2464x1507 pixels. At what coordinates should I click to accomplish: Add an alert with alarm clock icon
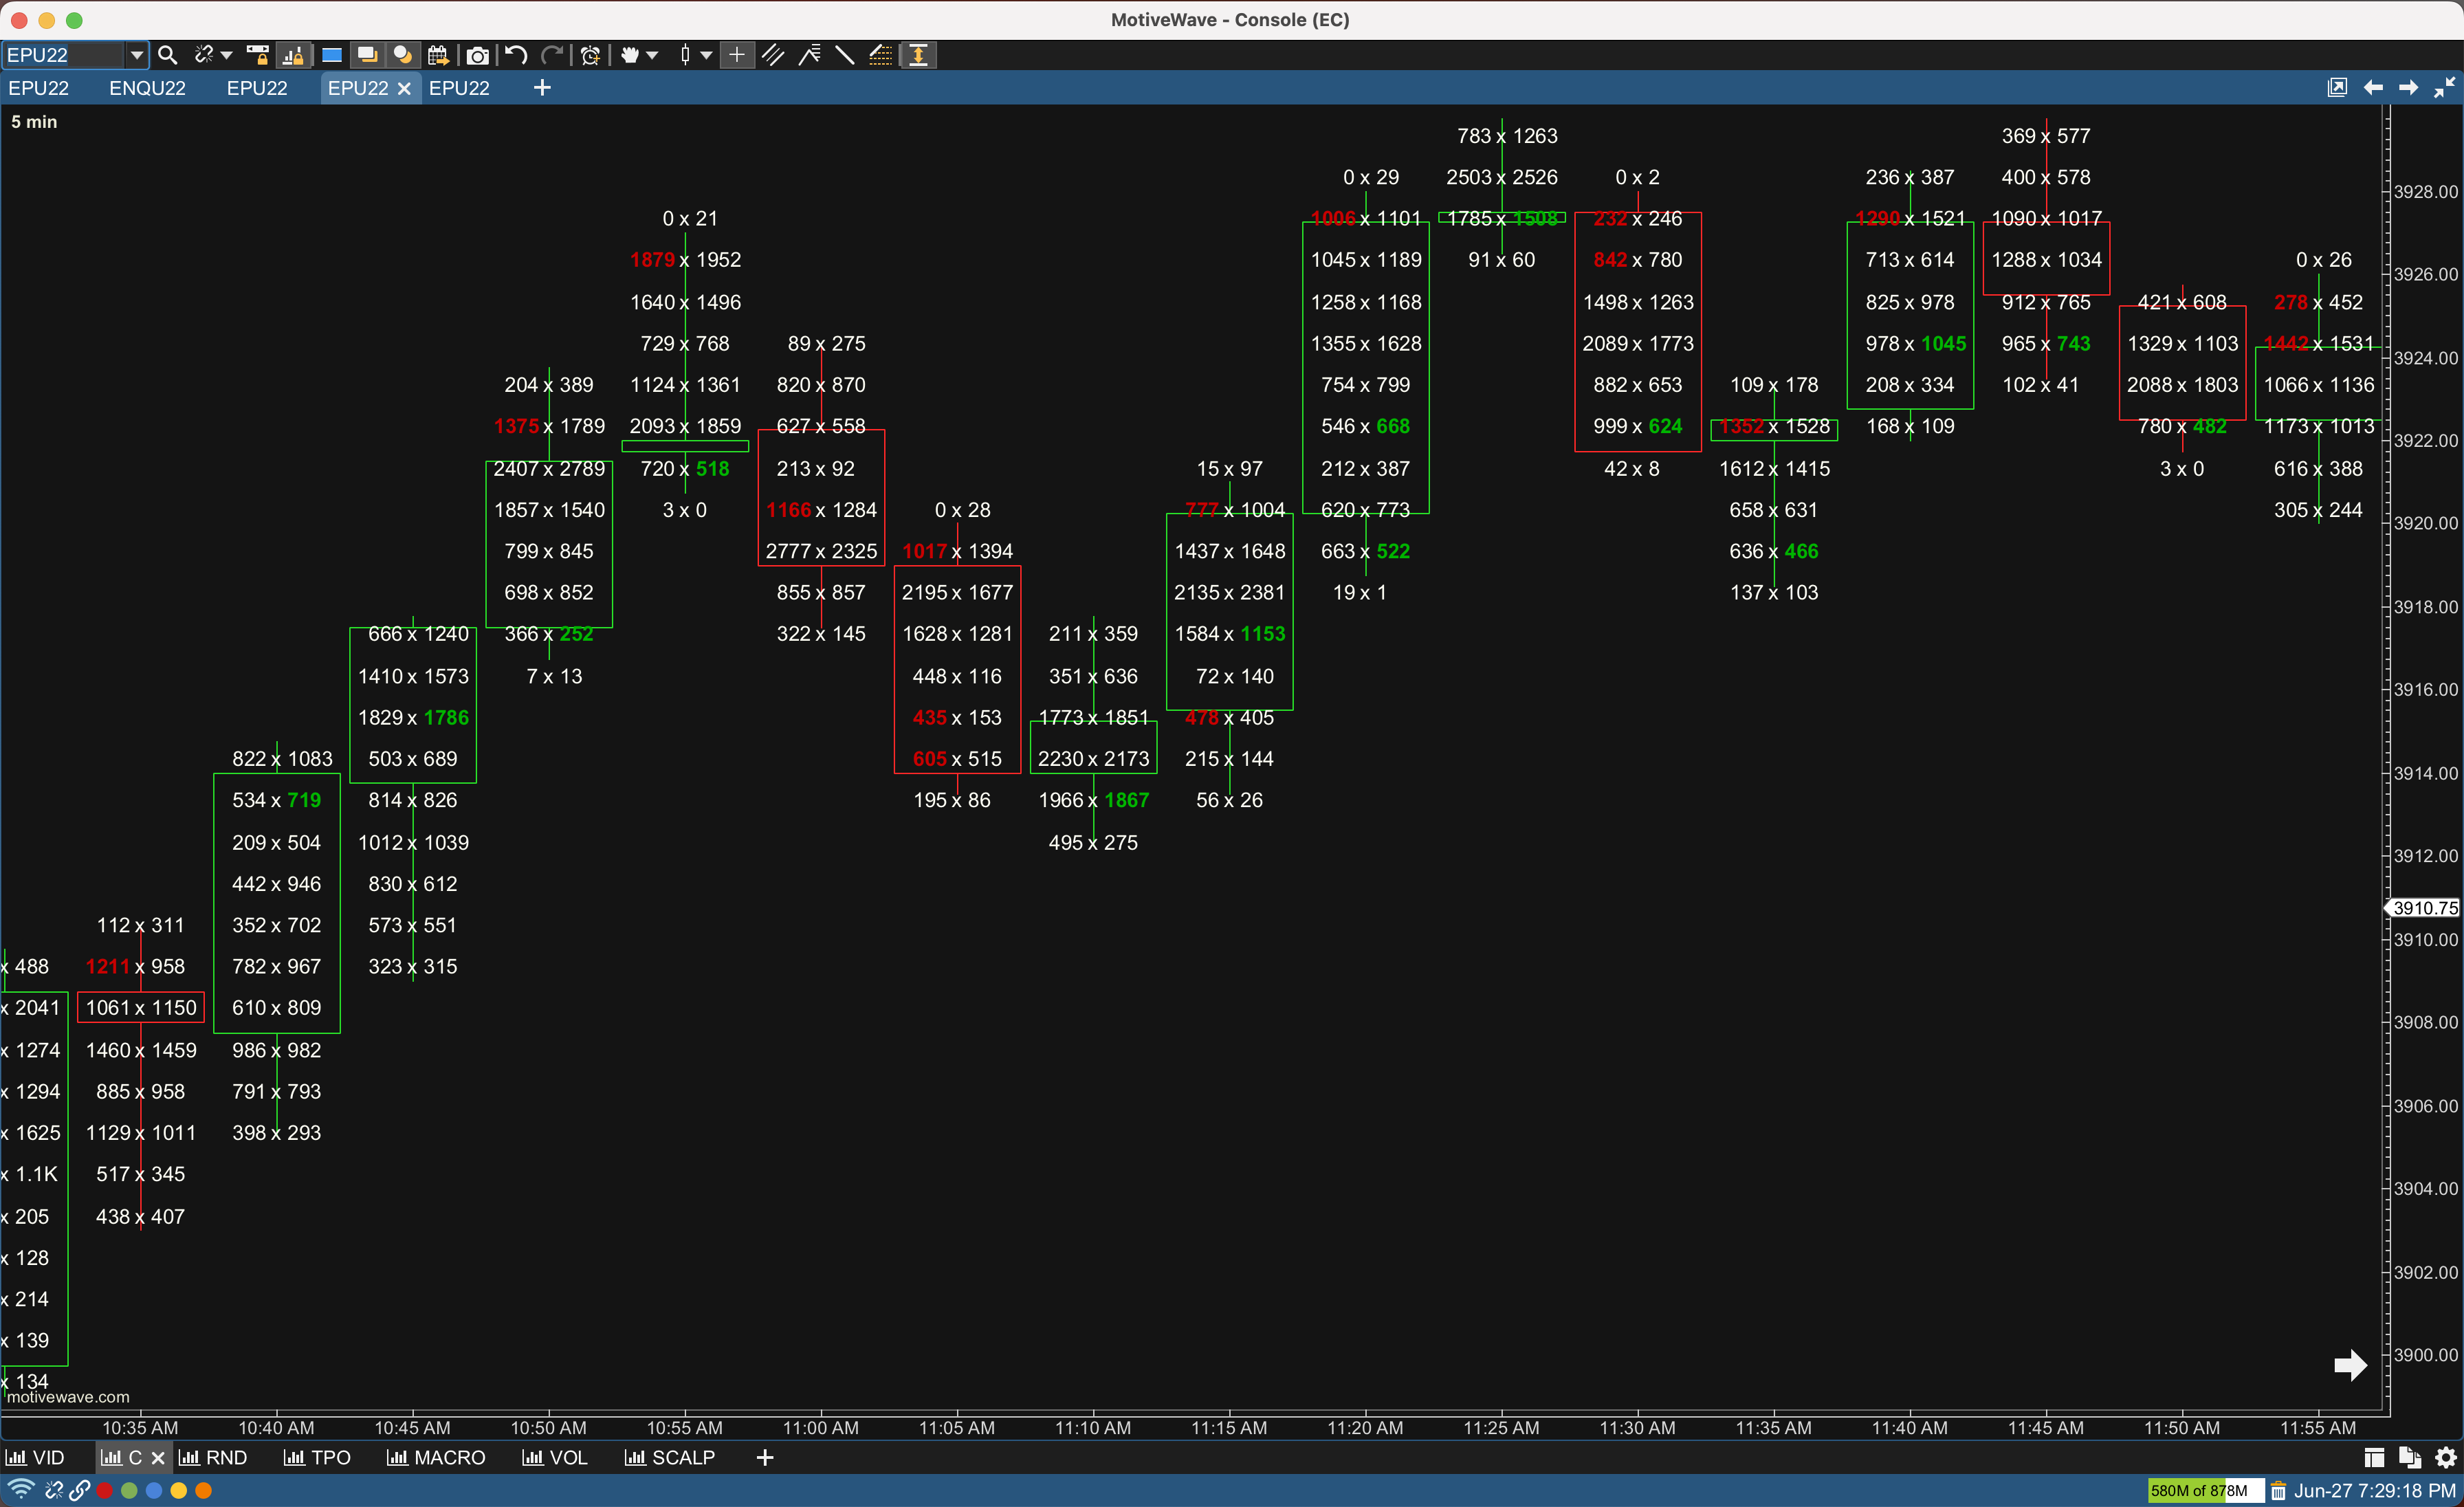pyautogui.click(x=591, y=55)
